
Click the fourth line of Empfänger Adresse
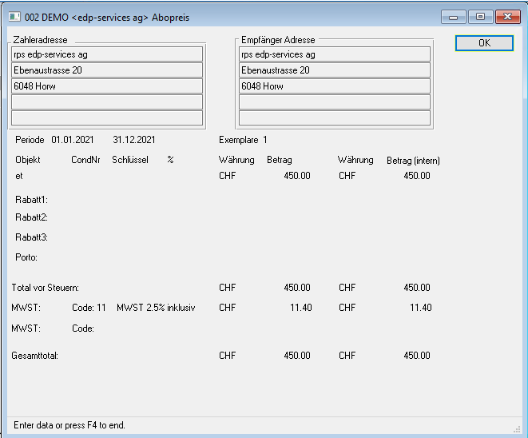pyautogui.click(x=334, y=102)
